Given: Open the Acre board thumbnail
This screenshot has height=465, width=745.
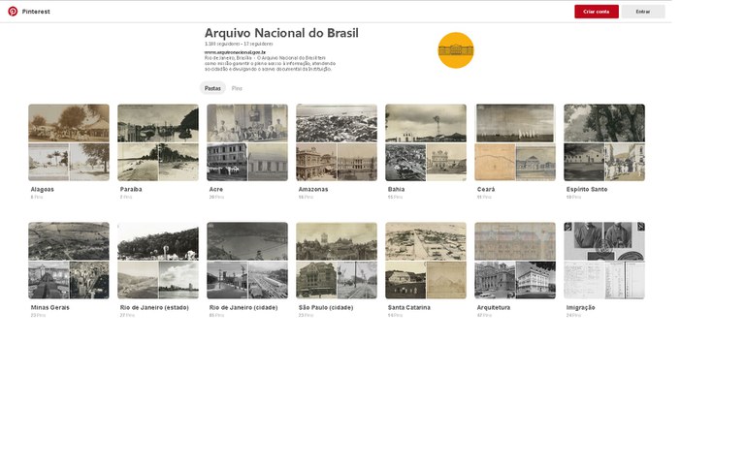Looking at the screenshot, I should 247,142.
